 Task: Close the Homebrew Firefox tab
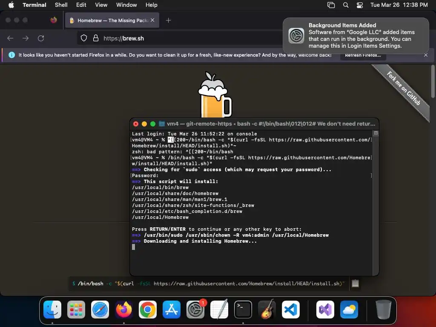pos(152,20)
